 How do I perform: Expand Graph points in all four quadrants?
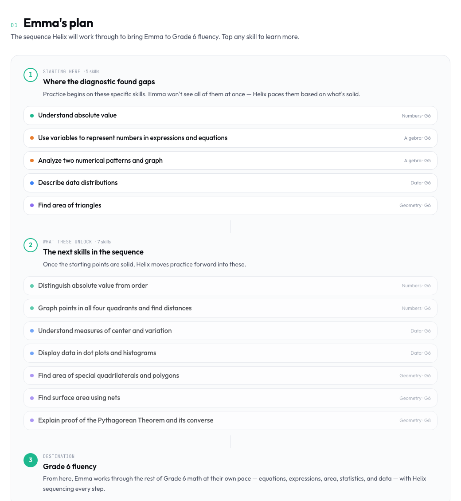coord(230,308)
